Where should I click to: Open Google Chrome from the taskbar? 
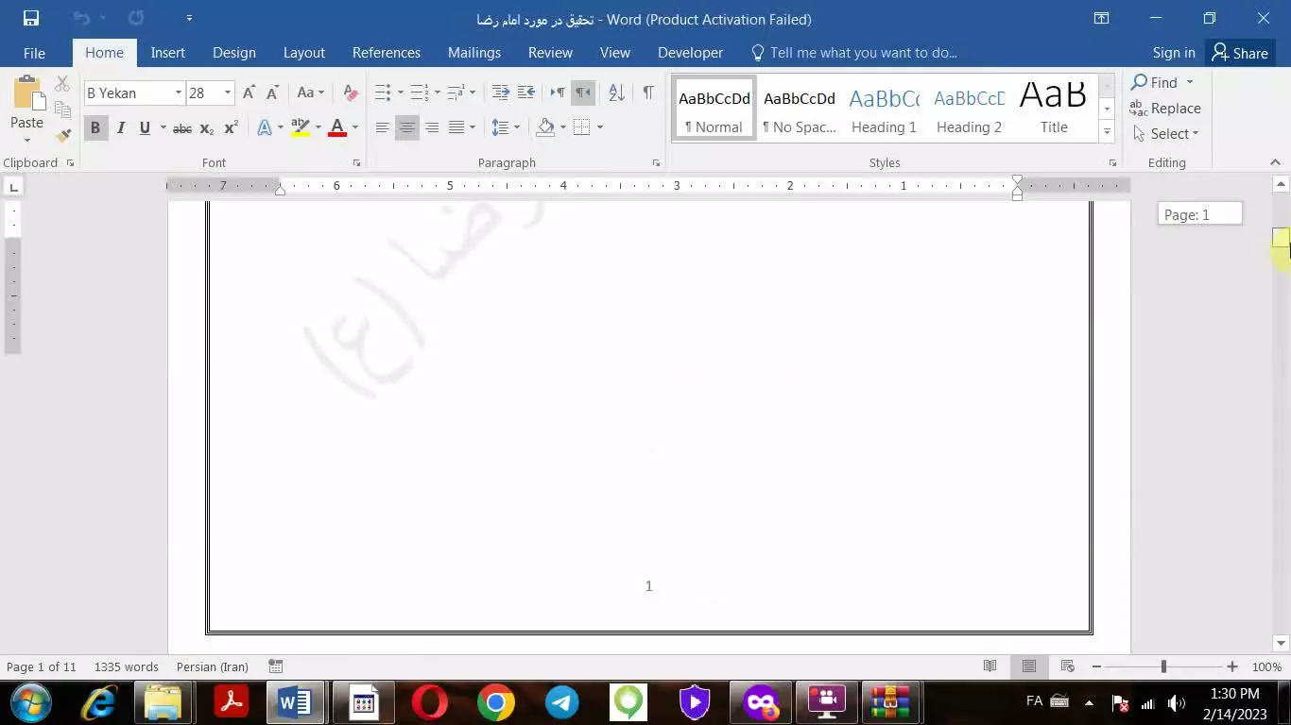[495, 702]
